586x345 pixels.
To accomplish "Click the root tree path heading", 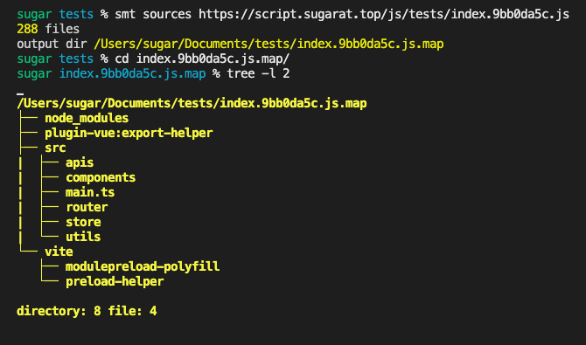I will point(192,103).
